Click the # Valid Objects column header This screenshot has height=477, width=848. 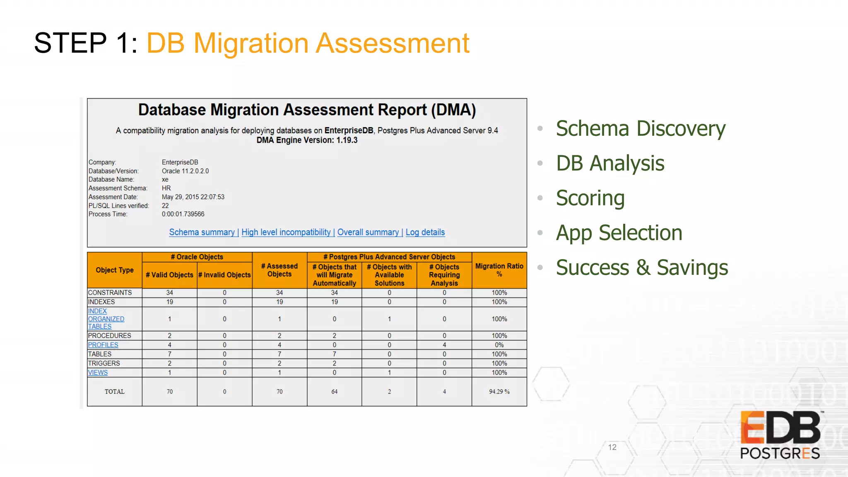pos(169,275)
